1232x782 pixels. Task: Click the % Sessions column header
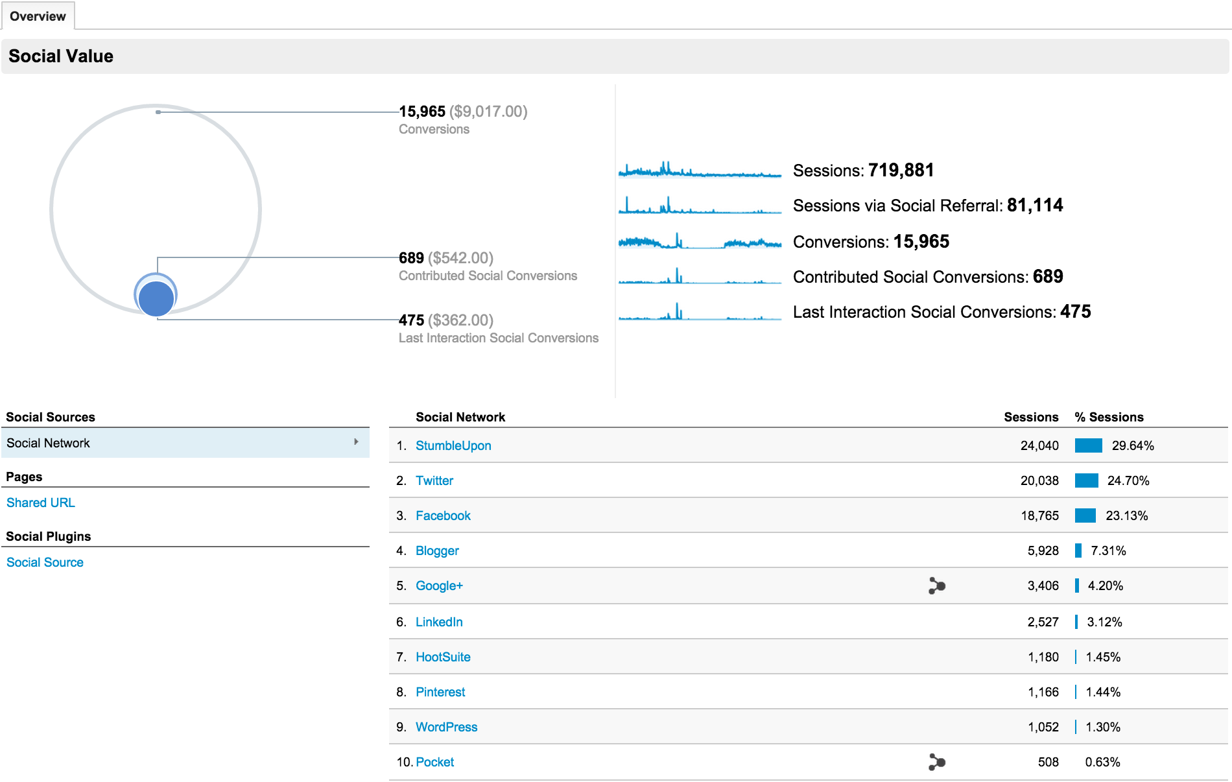1109,417
